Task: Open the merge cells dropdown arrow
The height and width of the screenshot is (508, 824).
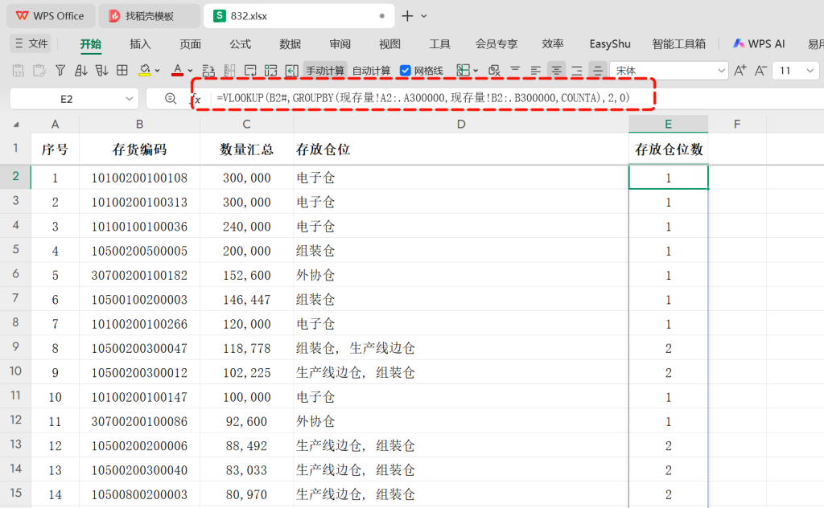Action: (476, 71)
